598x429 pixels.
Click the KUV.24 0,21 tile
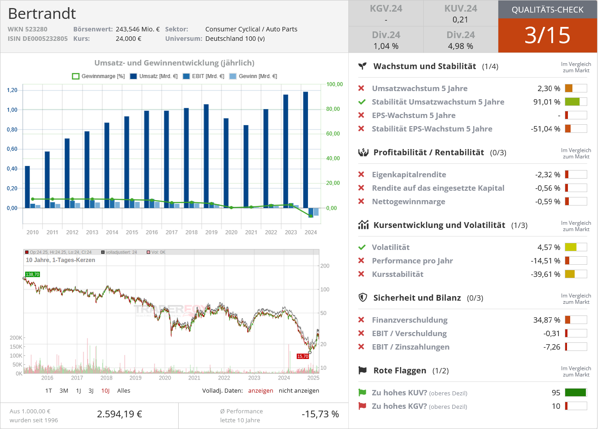pyautogui.click(x=461, y=13)
